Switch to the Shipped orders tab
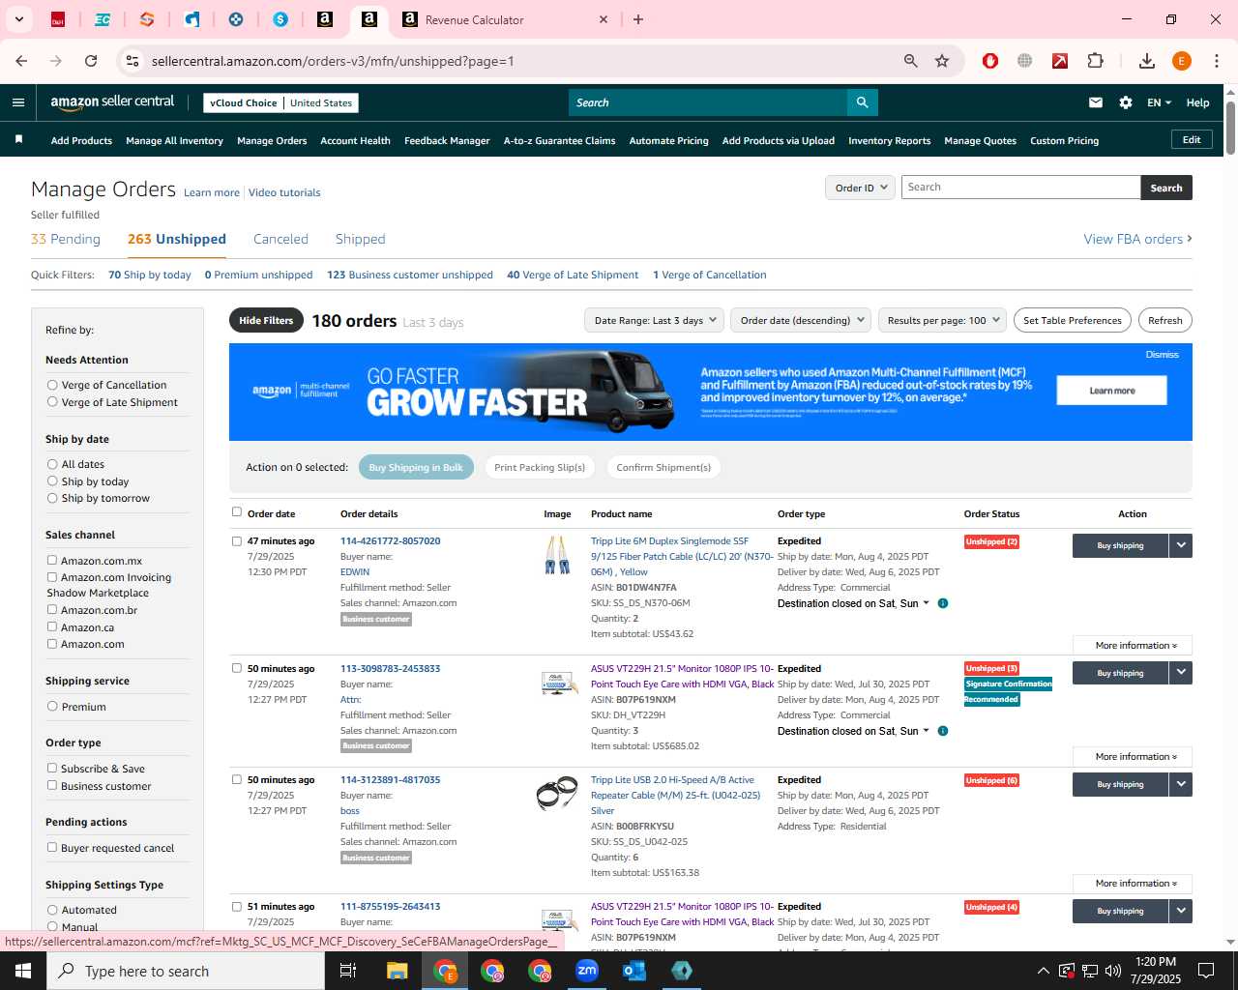The image size is (1238, 990). tap(360, 239)
